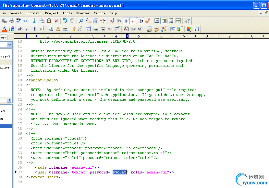Open the table insert dropdown
Image resolution: width=269 pixels, height=188 pixels.
point(88,29)
